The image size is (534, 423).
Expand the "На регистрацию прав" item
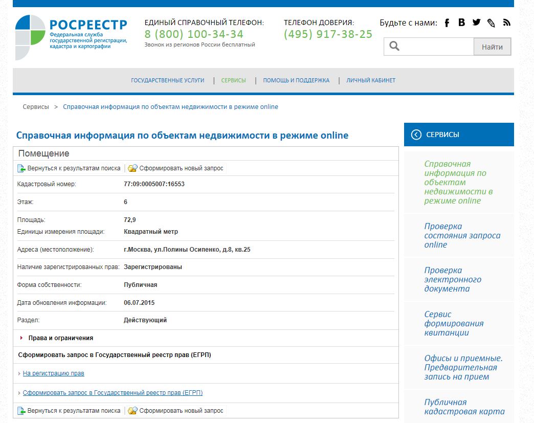53,373
